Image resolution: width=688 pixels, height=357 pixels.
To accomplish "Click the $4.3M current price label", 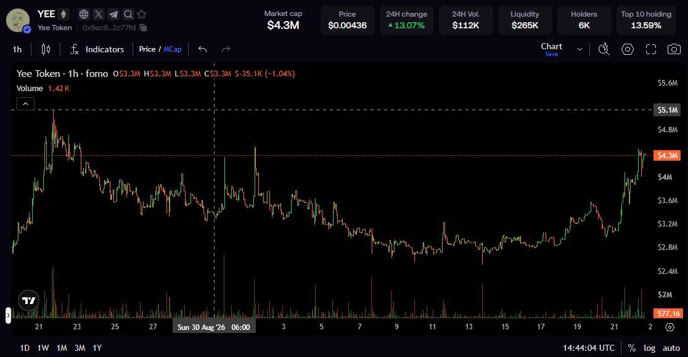I will (x=667, y=156).
